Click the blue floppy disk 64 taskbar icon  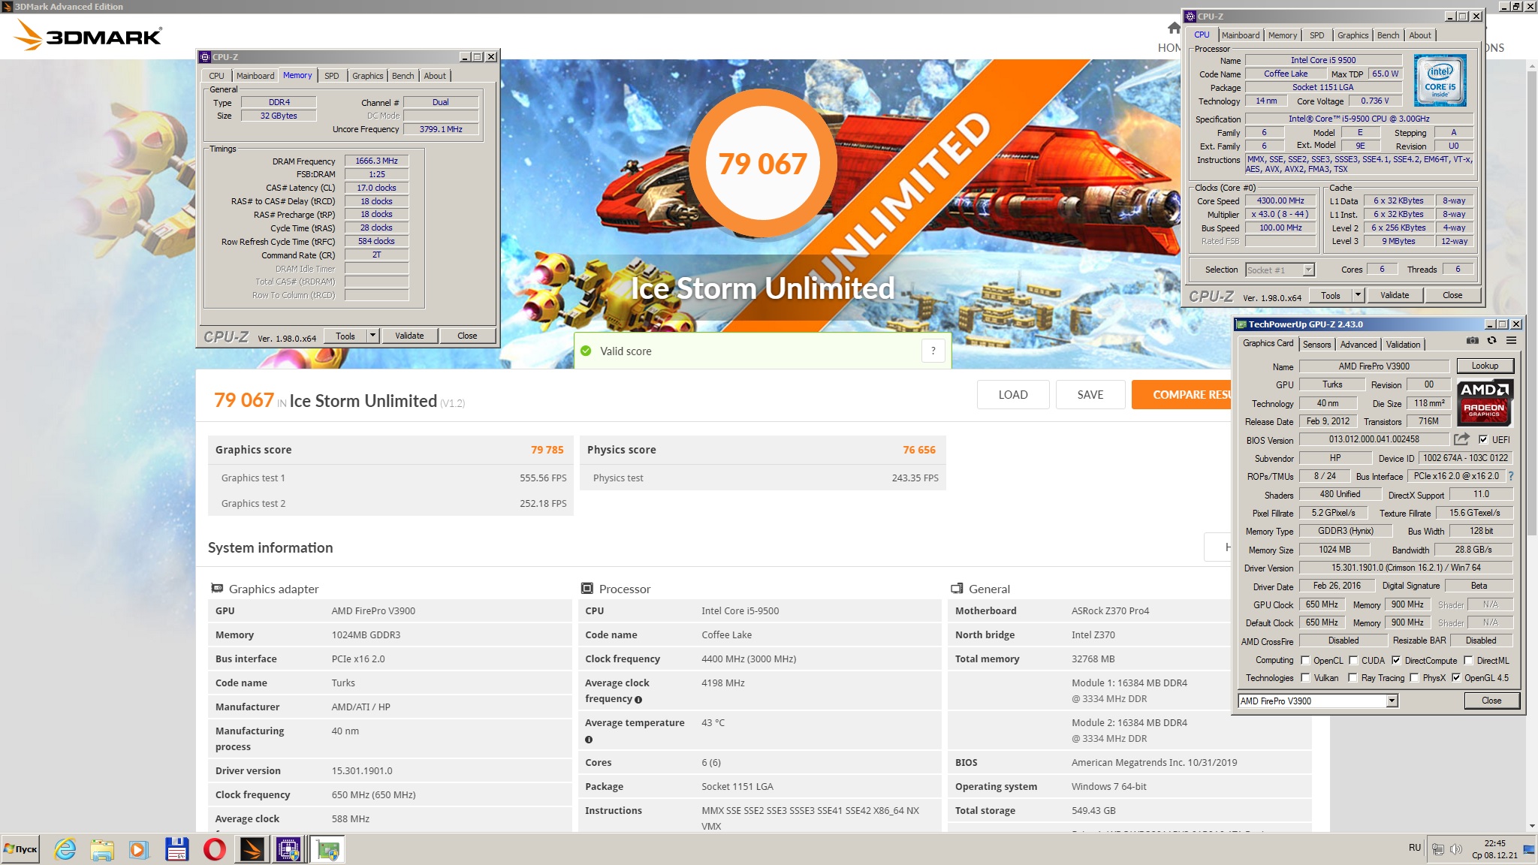(x=176, y=849)
